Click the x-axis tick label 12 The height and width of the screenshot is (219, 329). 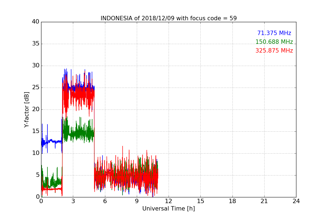169,201
